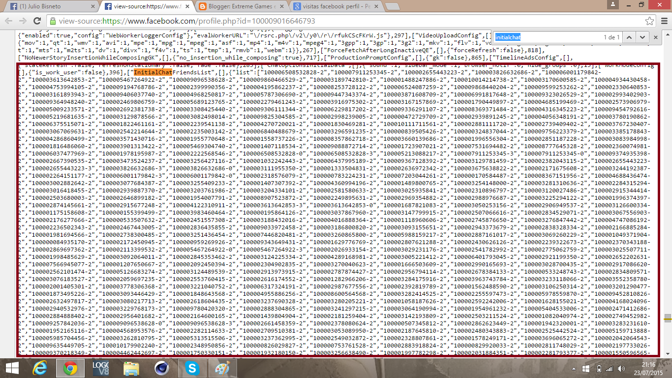Viewport: 672px width, 378px height.
Task: Open Paint from the taskbar
Action: (223, 367)
